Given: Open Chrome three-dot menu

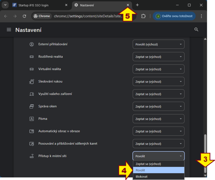Looking at the screenshot, I should (201, 16).
